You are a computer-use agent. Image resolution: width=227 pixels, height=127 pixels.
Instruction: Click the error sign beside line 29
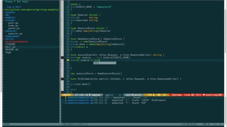(62, 58)
